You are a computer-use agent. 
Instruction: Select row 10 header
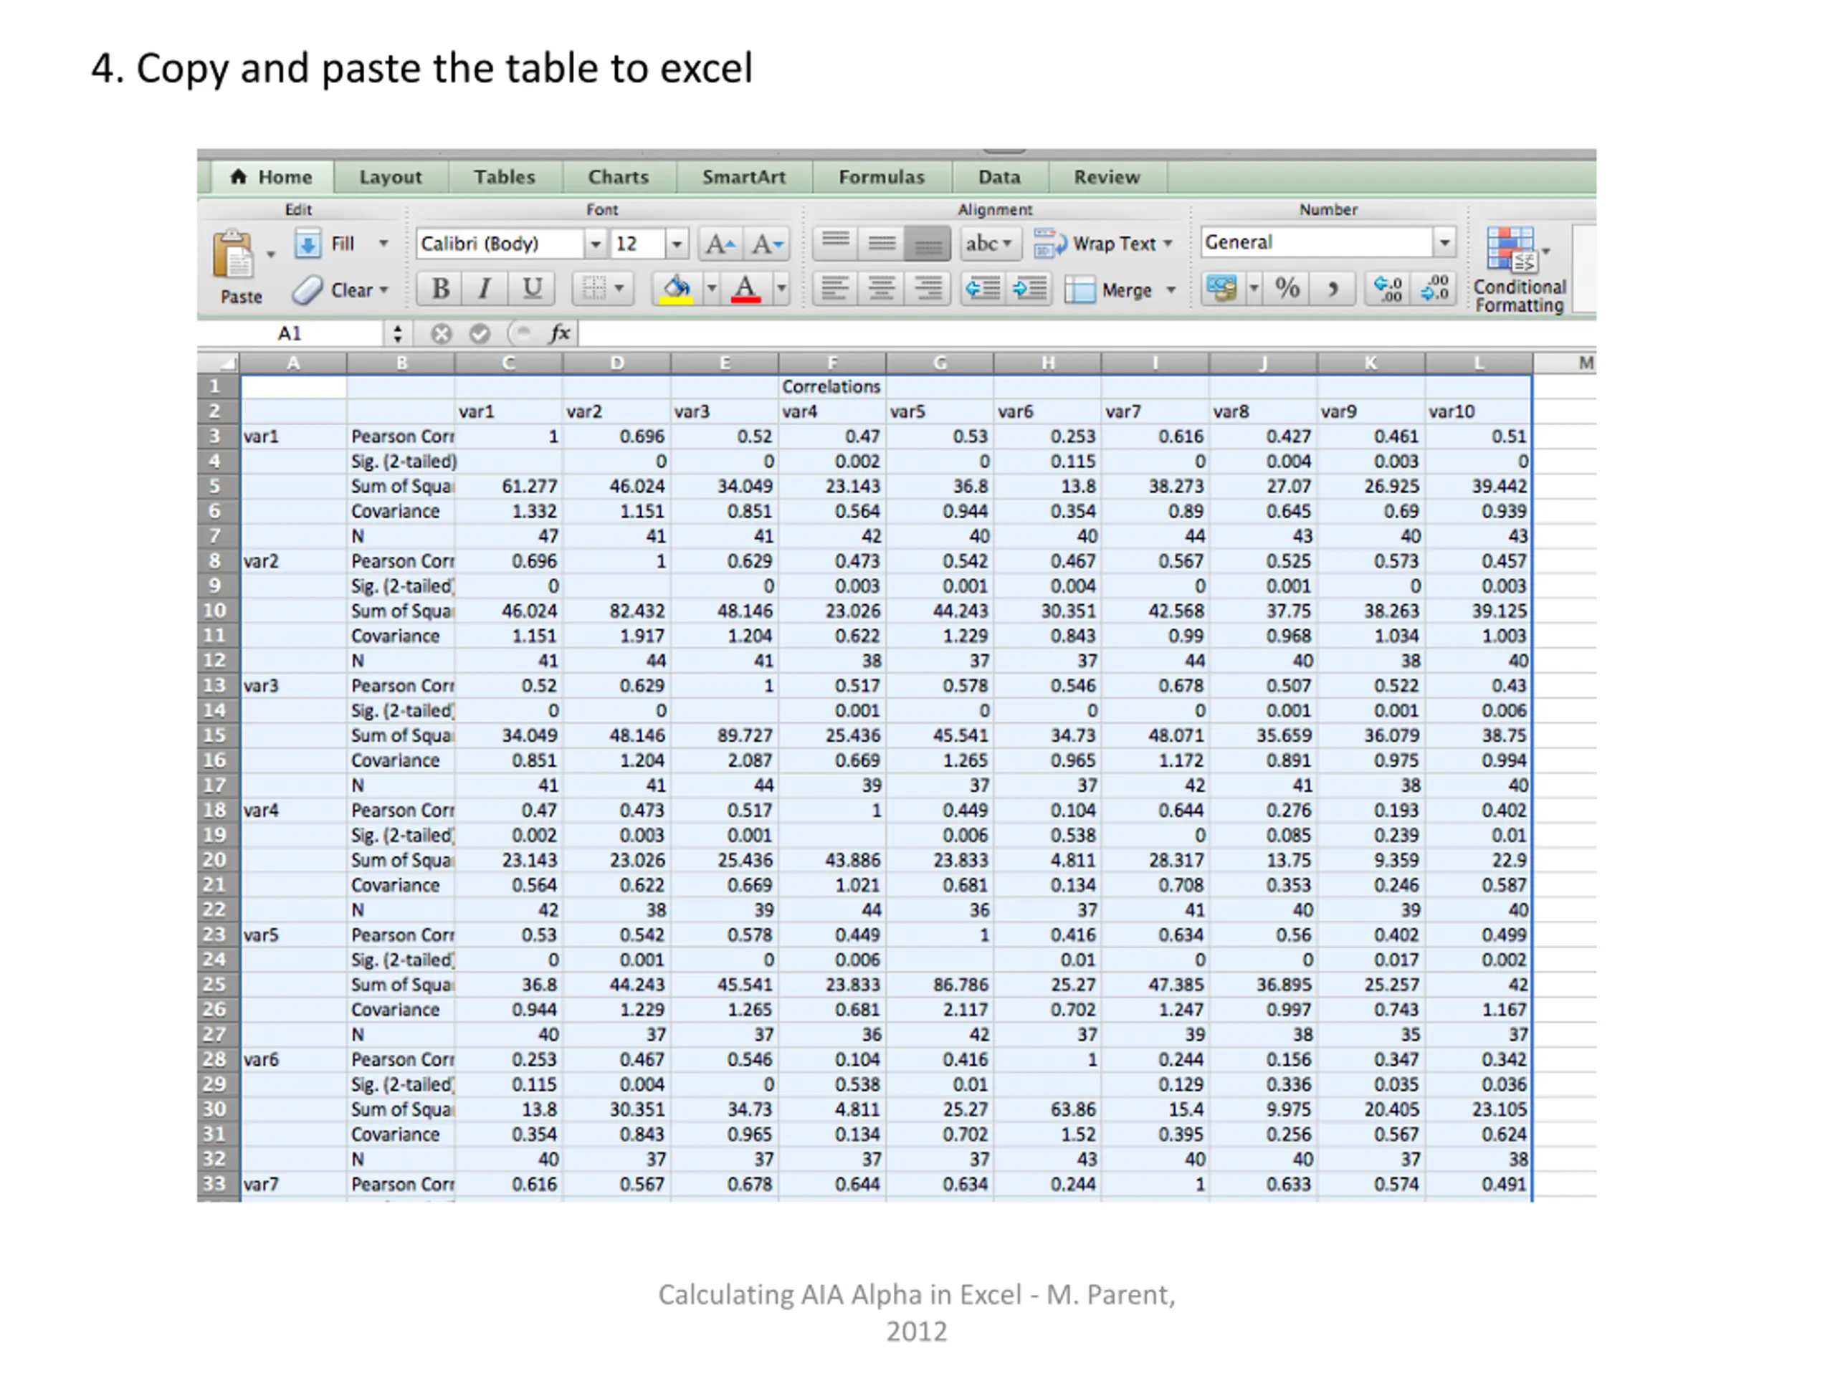[215, 611]
